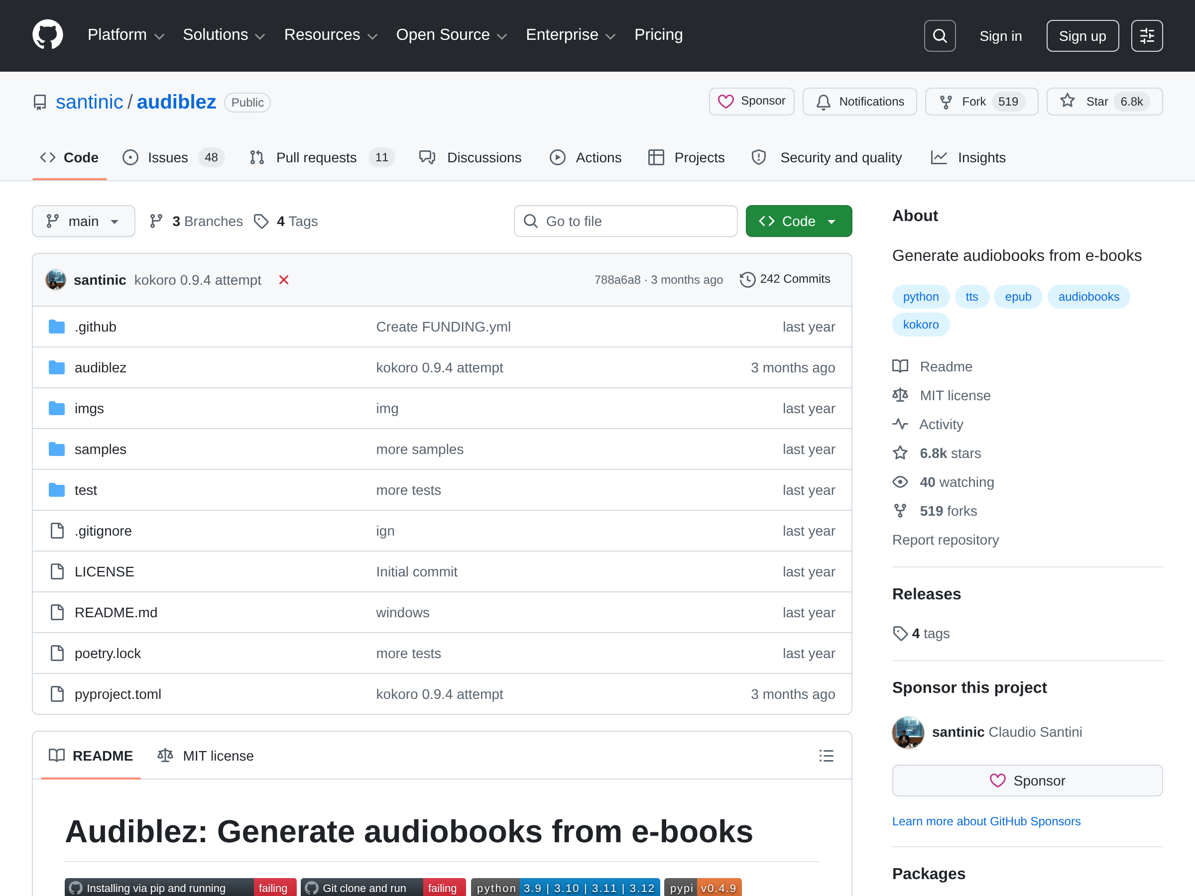This screenshot has width=1195, height=896.
Task: Click the Git clone and run failing badge
Action: point(383,888)
